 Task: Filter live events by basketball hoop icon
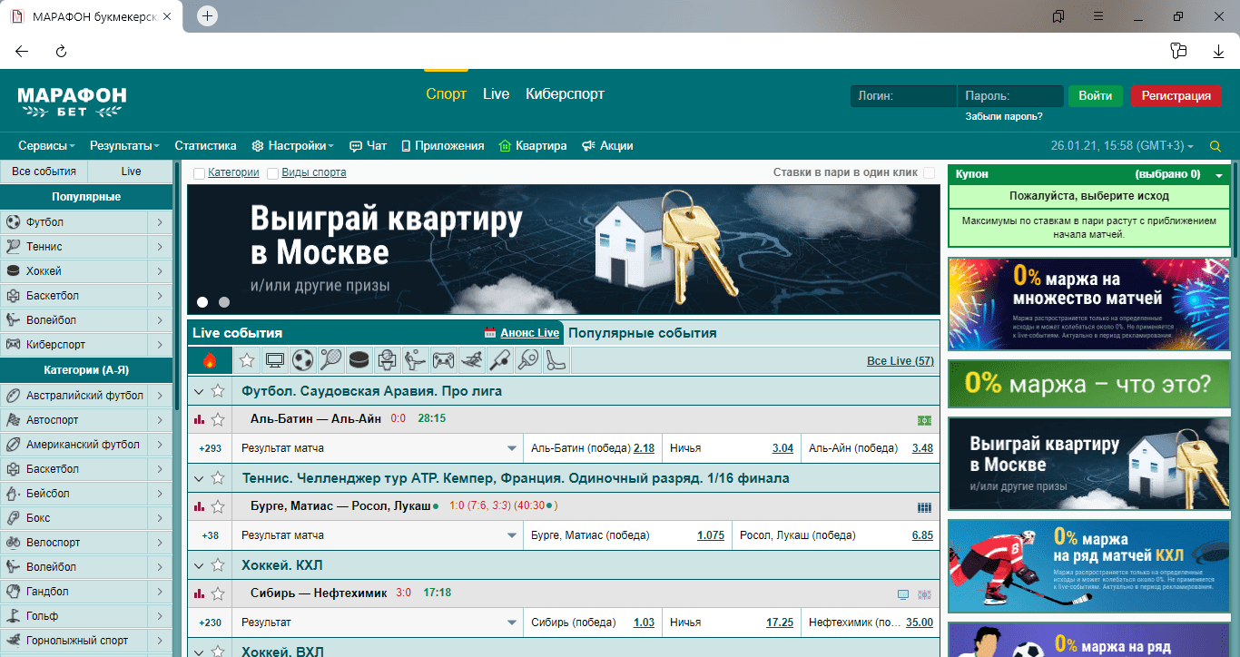tap(388, 360)
